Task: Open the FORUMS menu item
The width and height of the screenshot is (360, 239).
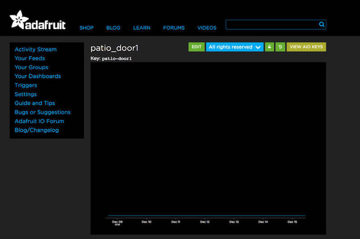Action: click(174, 28)
